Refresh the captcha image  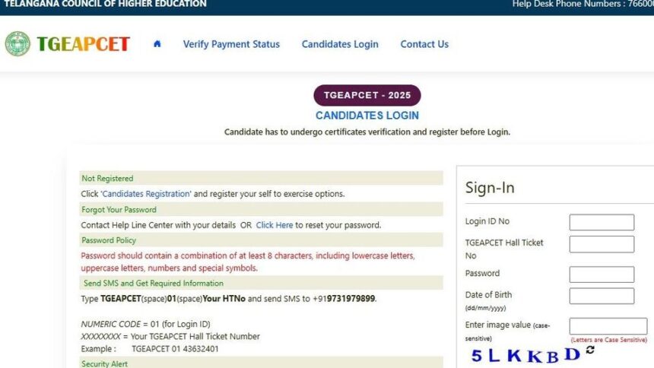(590, 351)
